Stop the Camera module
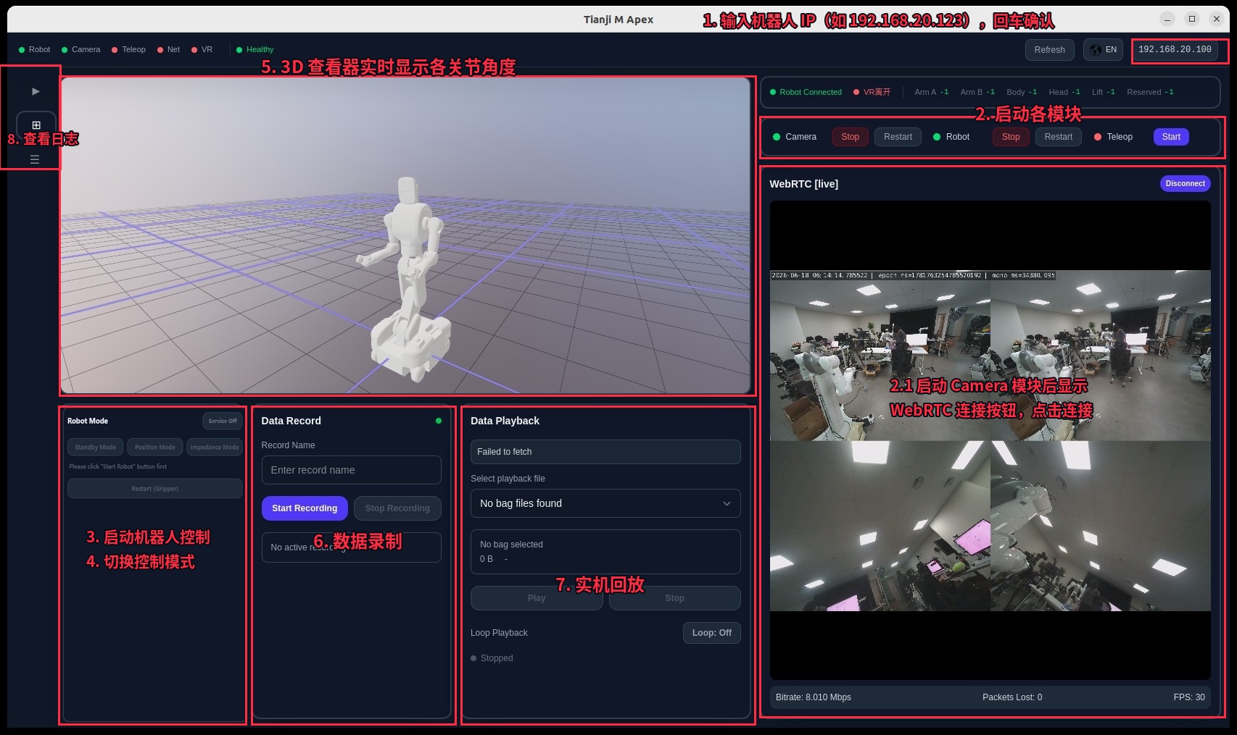The image size is (1237, 735). click(851, 137)
